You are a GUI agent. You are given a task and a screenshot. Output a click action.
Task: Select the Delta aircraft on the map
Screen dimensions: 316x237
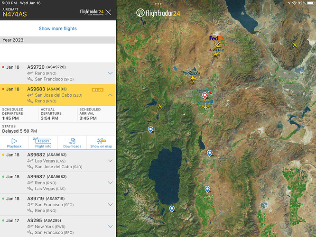pos(217,54)
